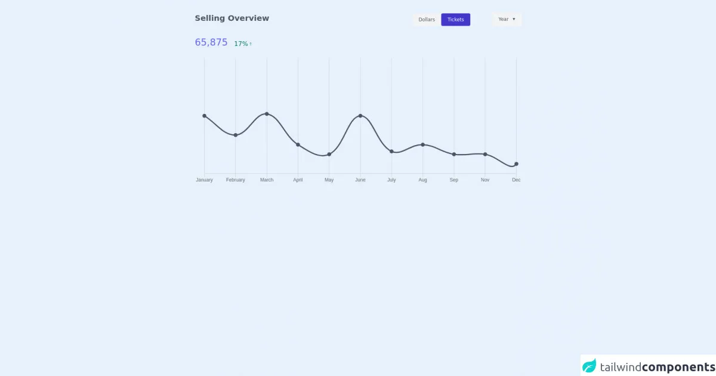Click the April data point
Screen dimensions: 716x376
coord(298,144)
